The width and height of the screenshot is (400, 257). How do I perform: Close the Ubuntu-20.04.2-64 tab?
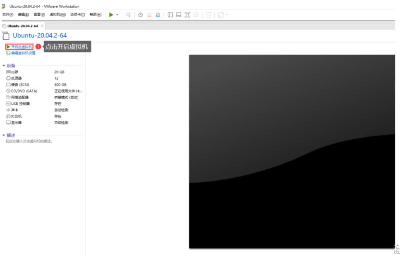42,26
